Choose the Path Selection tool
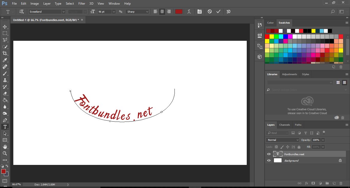The image size is (350, 188). [x=5, y=133]
